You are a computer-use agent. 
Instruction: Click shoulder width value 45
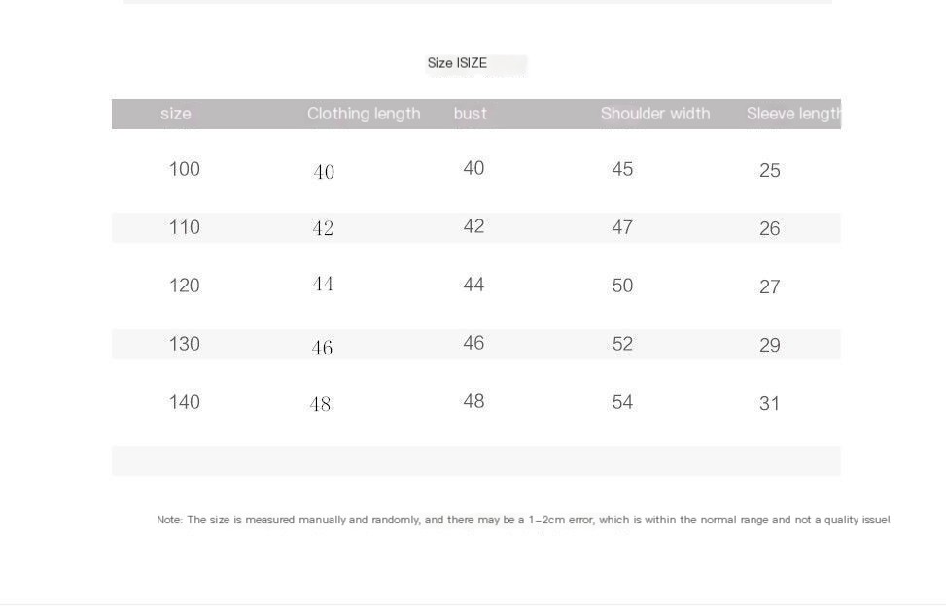622,169
